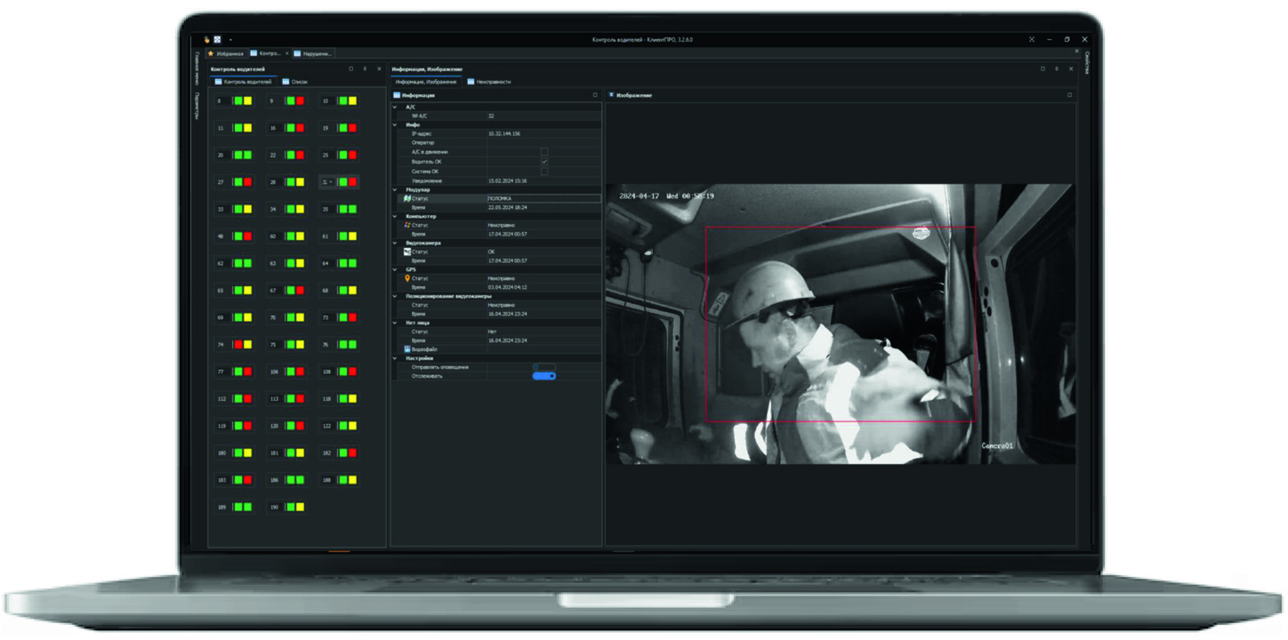Close the Контроль водителей panel

coord(379,68)
